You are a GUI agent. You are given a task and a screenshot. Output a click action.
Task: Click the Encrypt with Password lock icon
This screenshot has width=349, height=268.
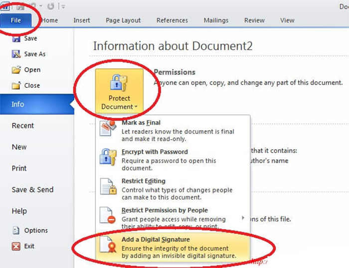point(108,157)
